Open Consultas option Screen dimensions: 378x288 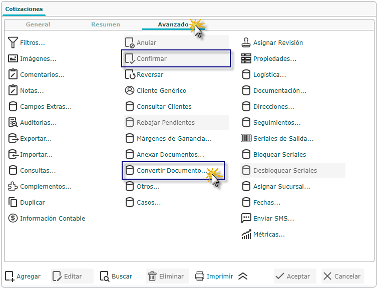click(x=32, y=170)
